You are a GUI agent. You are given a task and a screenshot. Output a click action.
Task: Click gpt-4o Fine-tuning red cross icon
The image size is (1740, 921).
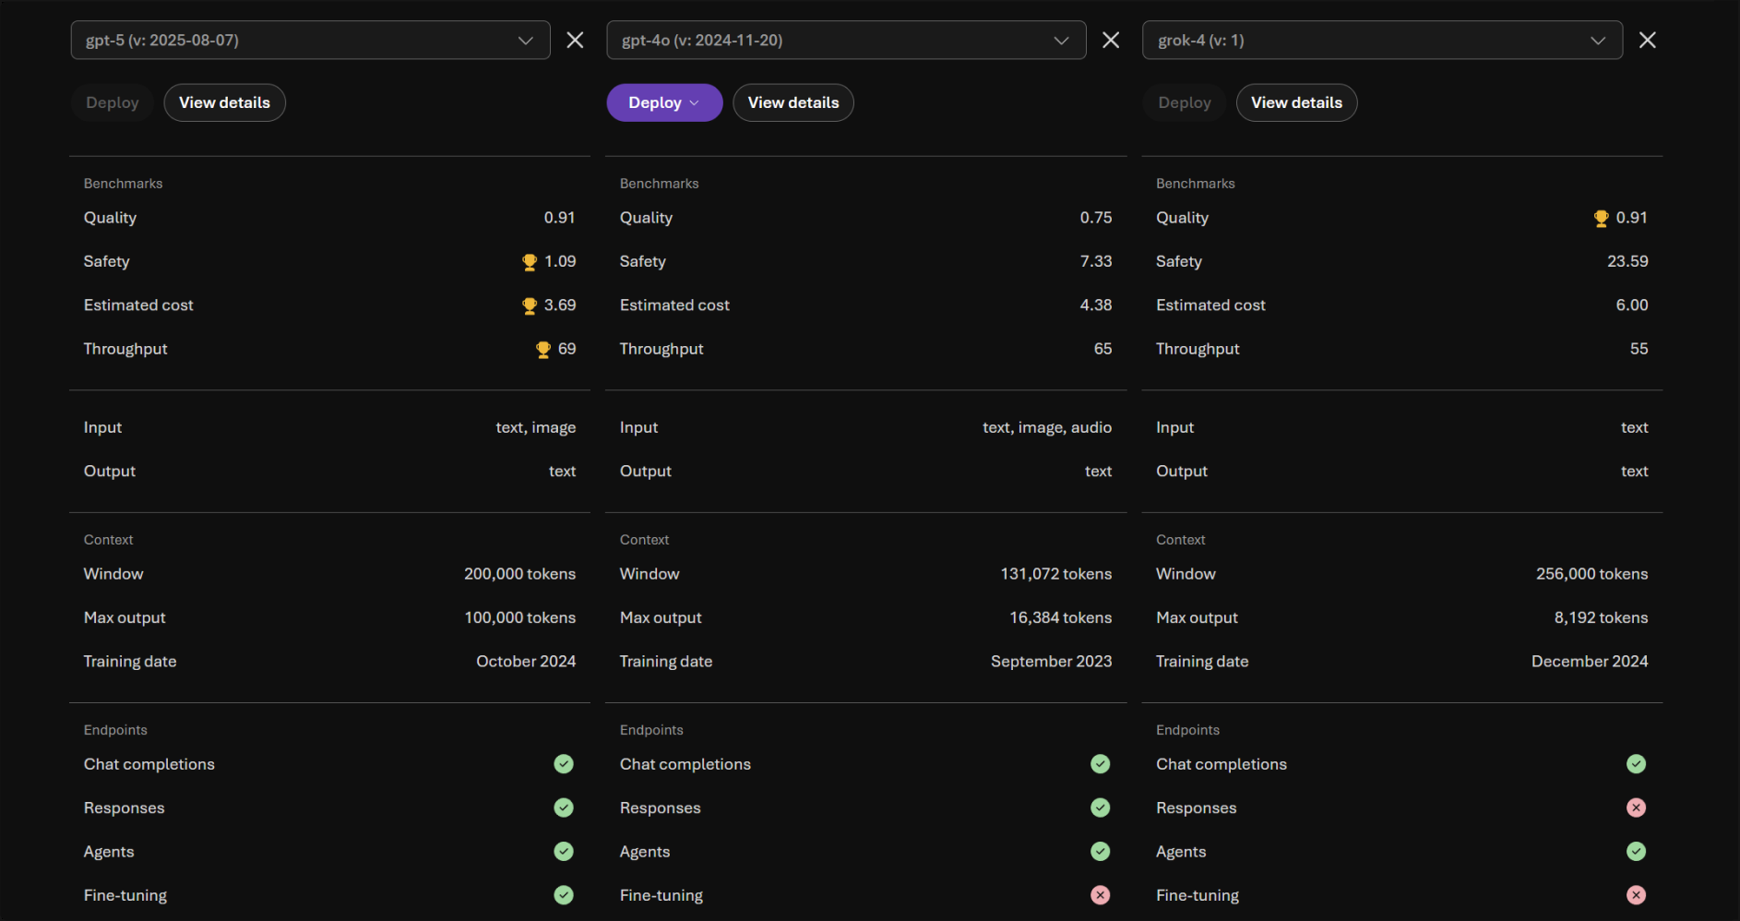point(1101,895)
